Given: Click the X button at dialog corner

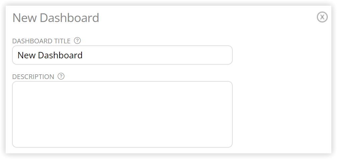Looking at the screenshot, I should [322, 17].
